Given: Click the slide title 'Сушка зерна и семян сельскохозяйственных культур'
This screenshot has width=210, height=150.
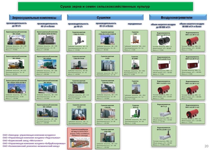Looking at the screenshot, I should point(106,6).
